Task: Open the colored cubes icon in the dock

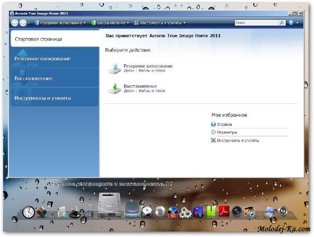Action: 42,212
